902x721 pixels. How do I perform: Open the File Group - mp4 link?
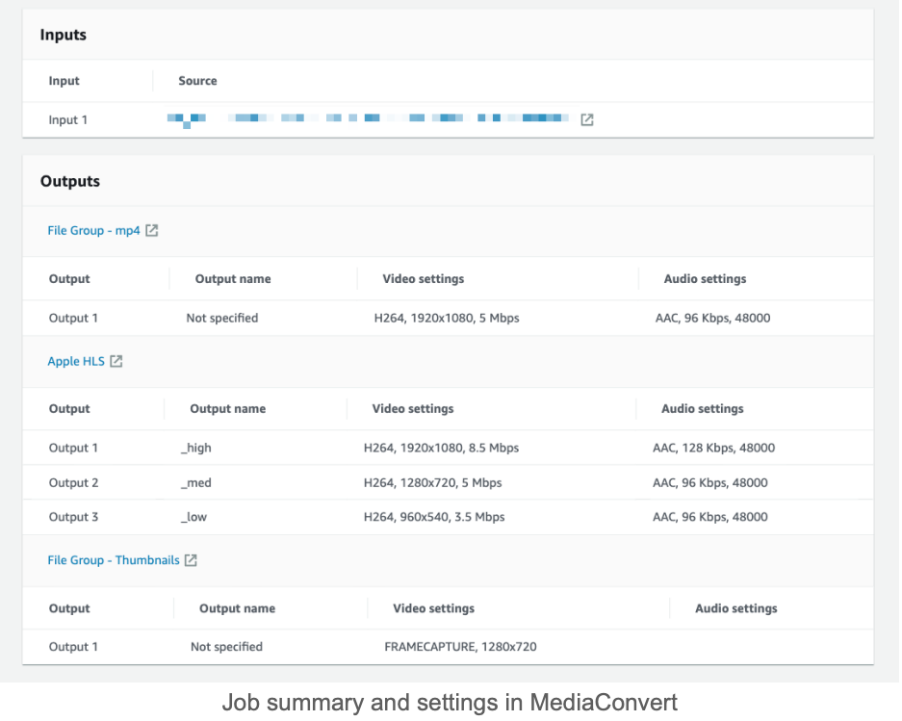coord(93,230)
